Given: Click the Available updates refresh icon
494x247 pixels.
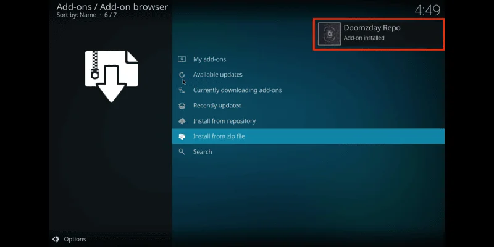Looking at the screenshot, I should pos(182,75).
